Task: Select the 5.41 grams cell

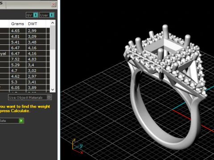Action: [17, 42]
